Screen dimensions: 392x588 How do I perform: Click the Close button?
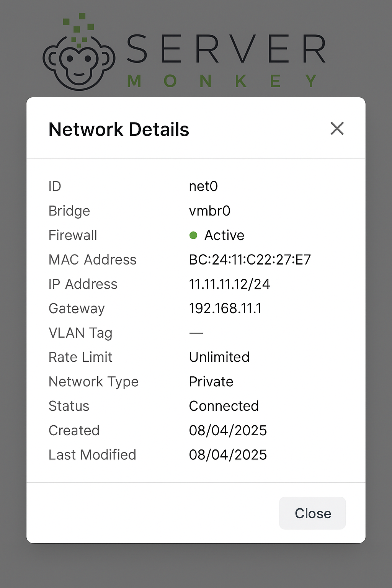[x=312, y=513]
